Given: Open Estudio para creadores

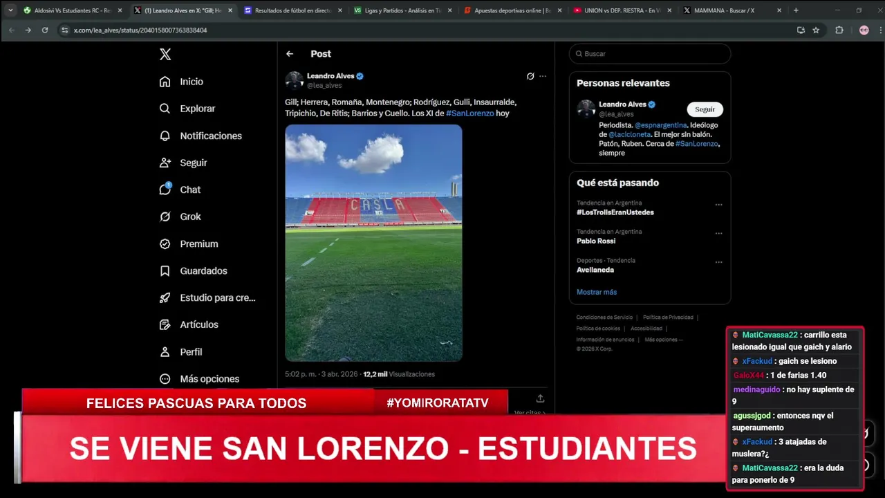Looking at the screenshot, I should pyautogui.click(x=207, y=297).
